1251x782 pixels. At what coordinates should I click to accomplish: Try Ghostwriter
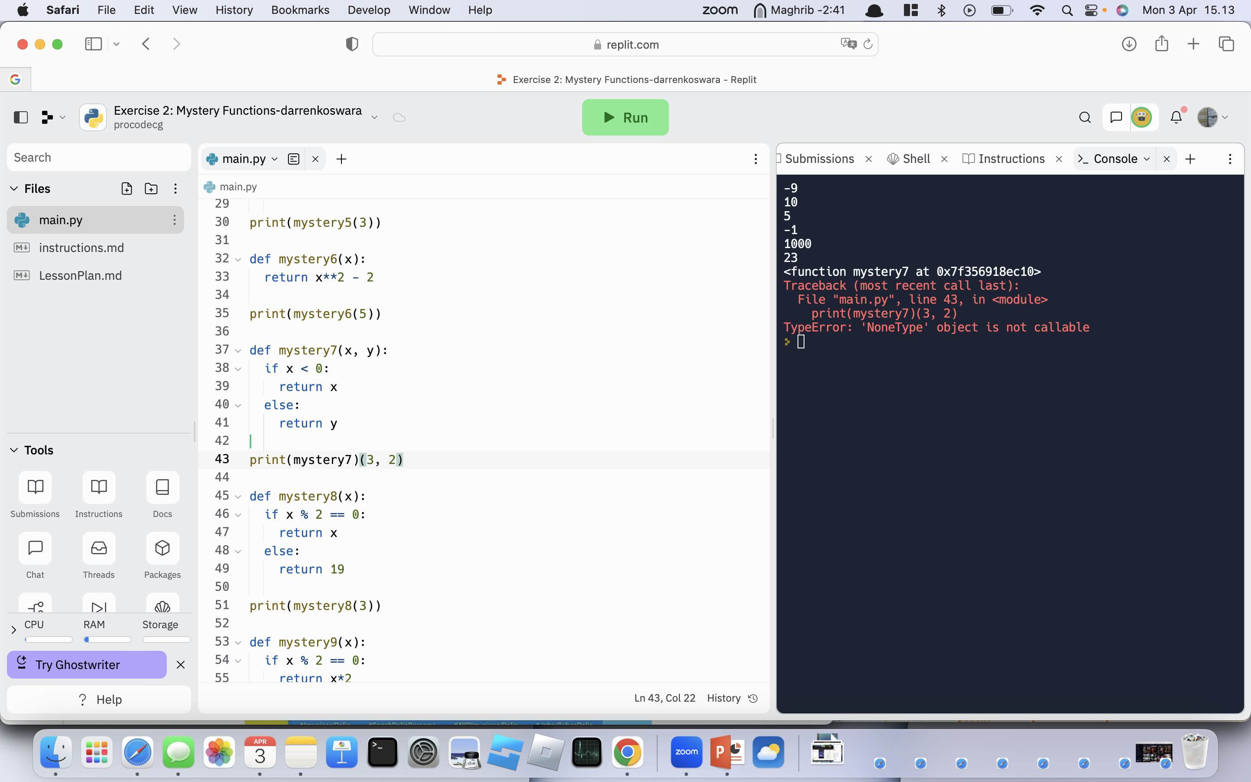pyautogui.click(x=87, y=665)
